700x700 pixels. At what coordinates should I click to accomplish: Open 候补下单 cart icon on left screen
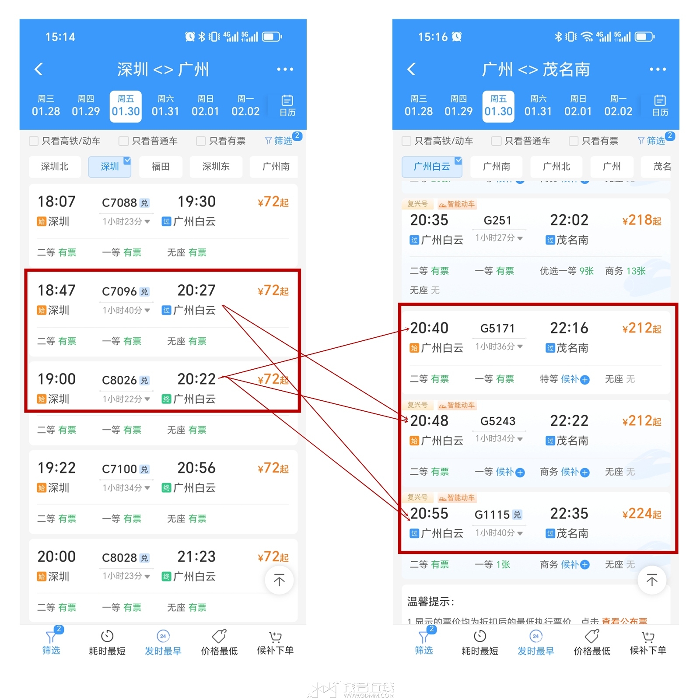click(x=275, y=636)
